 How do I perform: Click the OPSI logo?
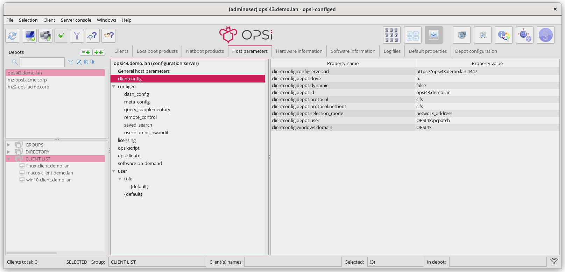[246, 35]
